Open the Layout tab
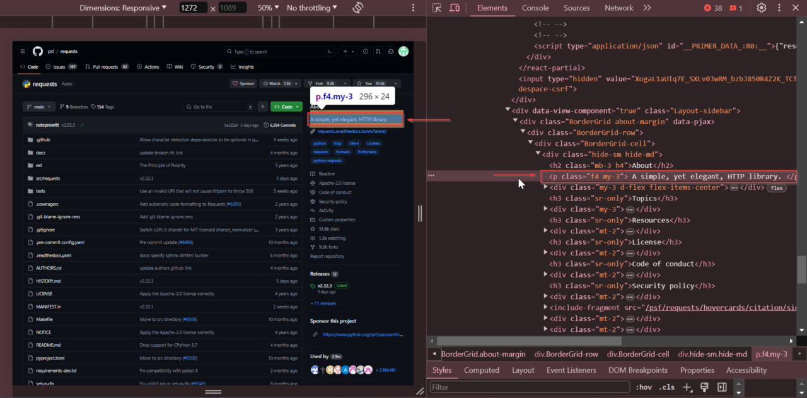807x398 pixels. click(x=523, y=370)
